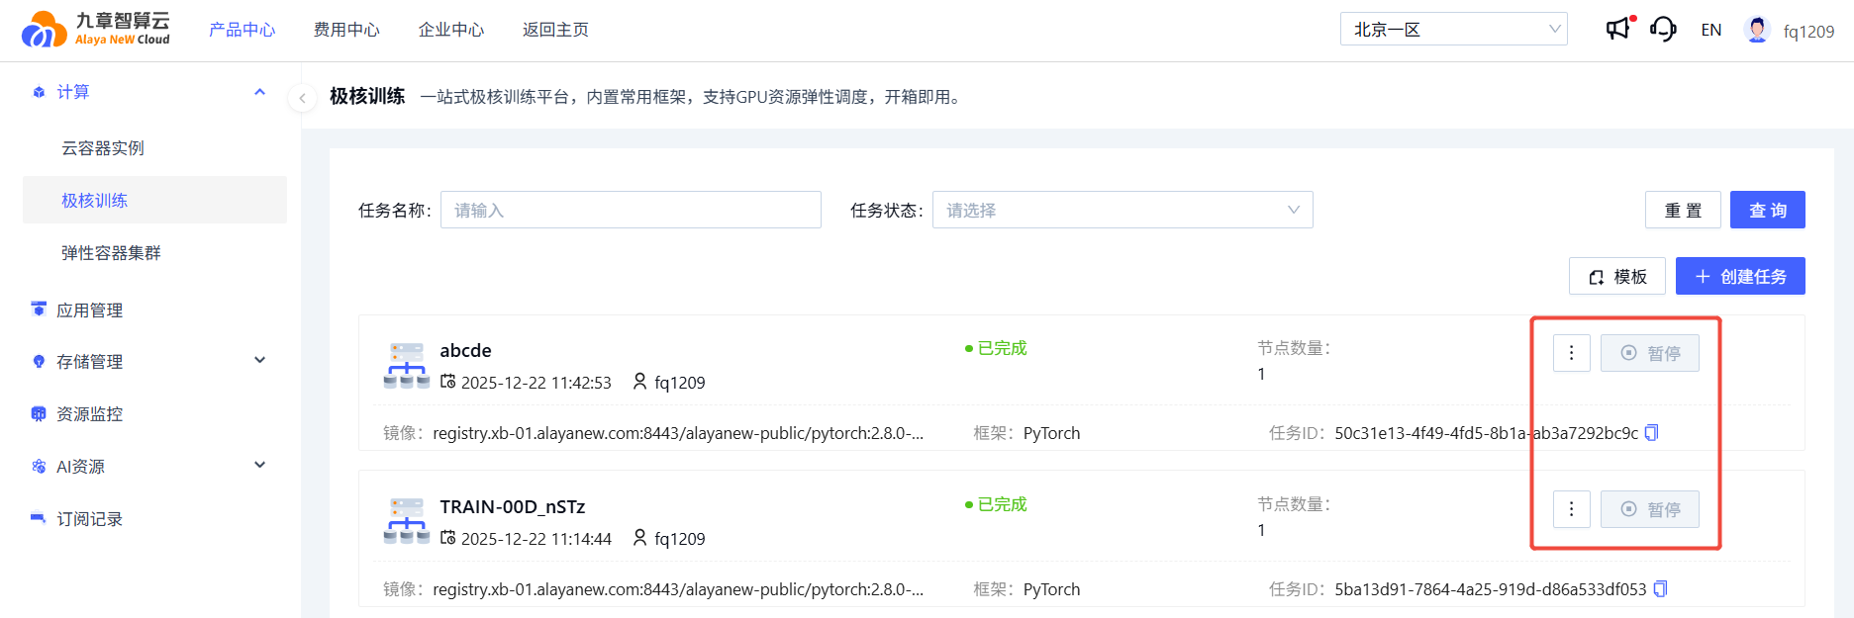Open more options for TRAIN-00D_nSTz task

(x=1571, y=509)
